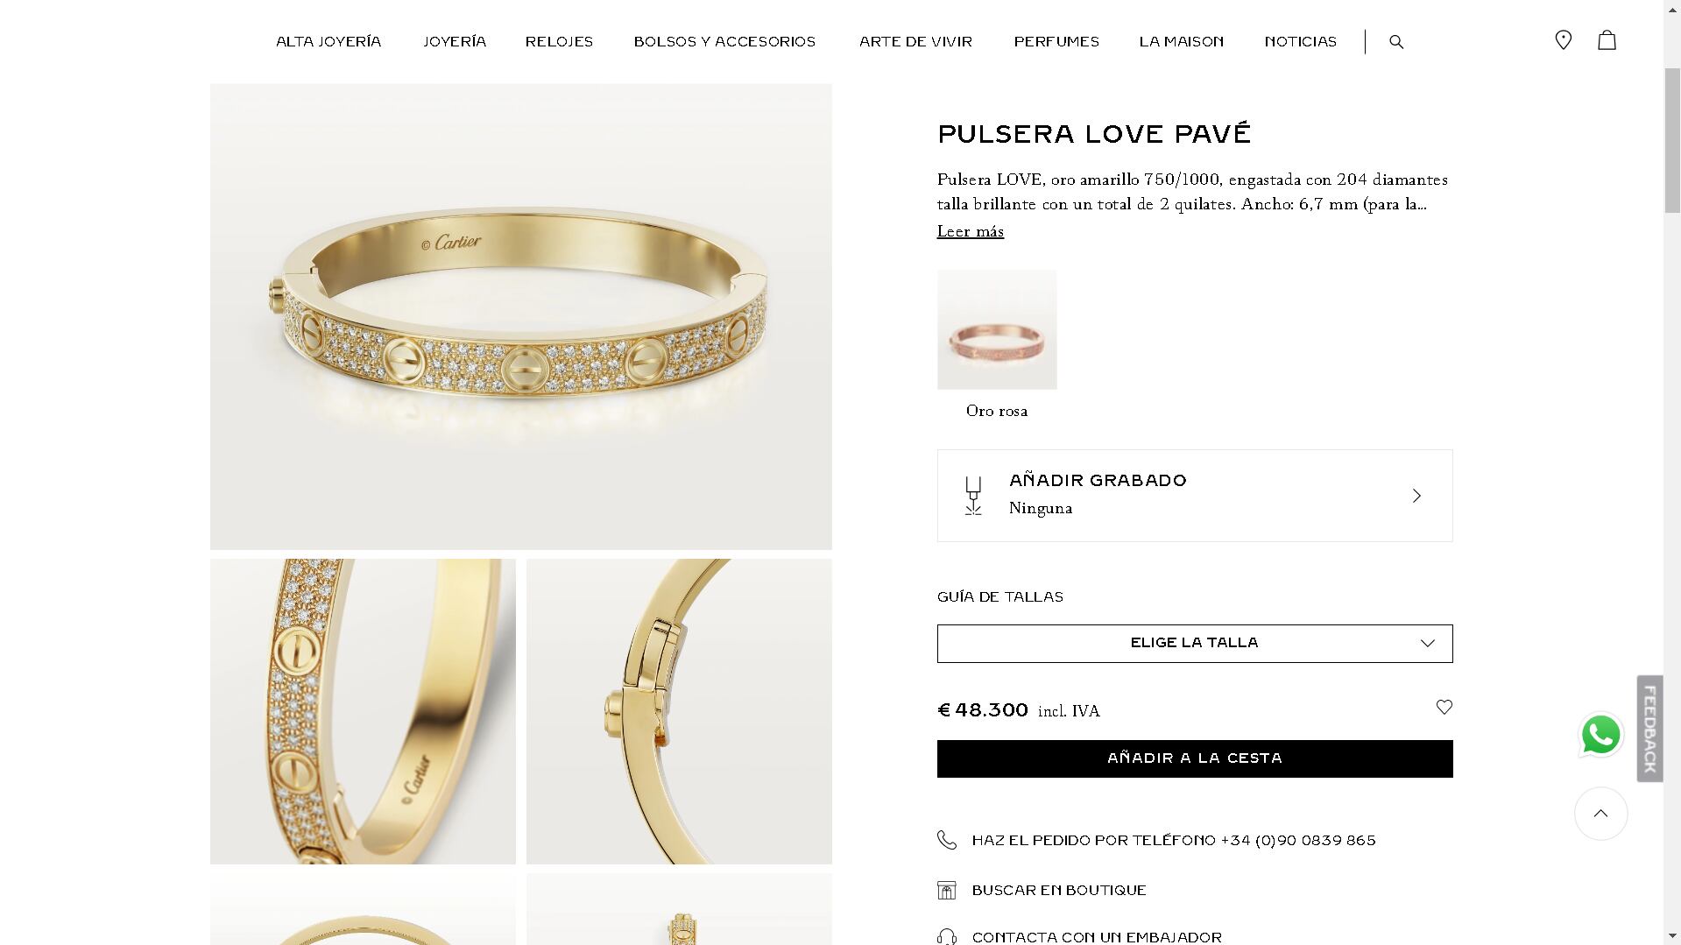Expand Añadir grabado with the chevron arrow

pyautogui.click(x=1416, y=496)
